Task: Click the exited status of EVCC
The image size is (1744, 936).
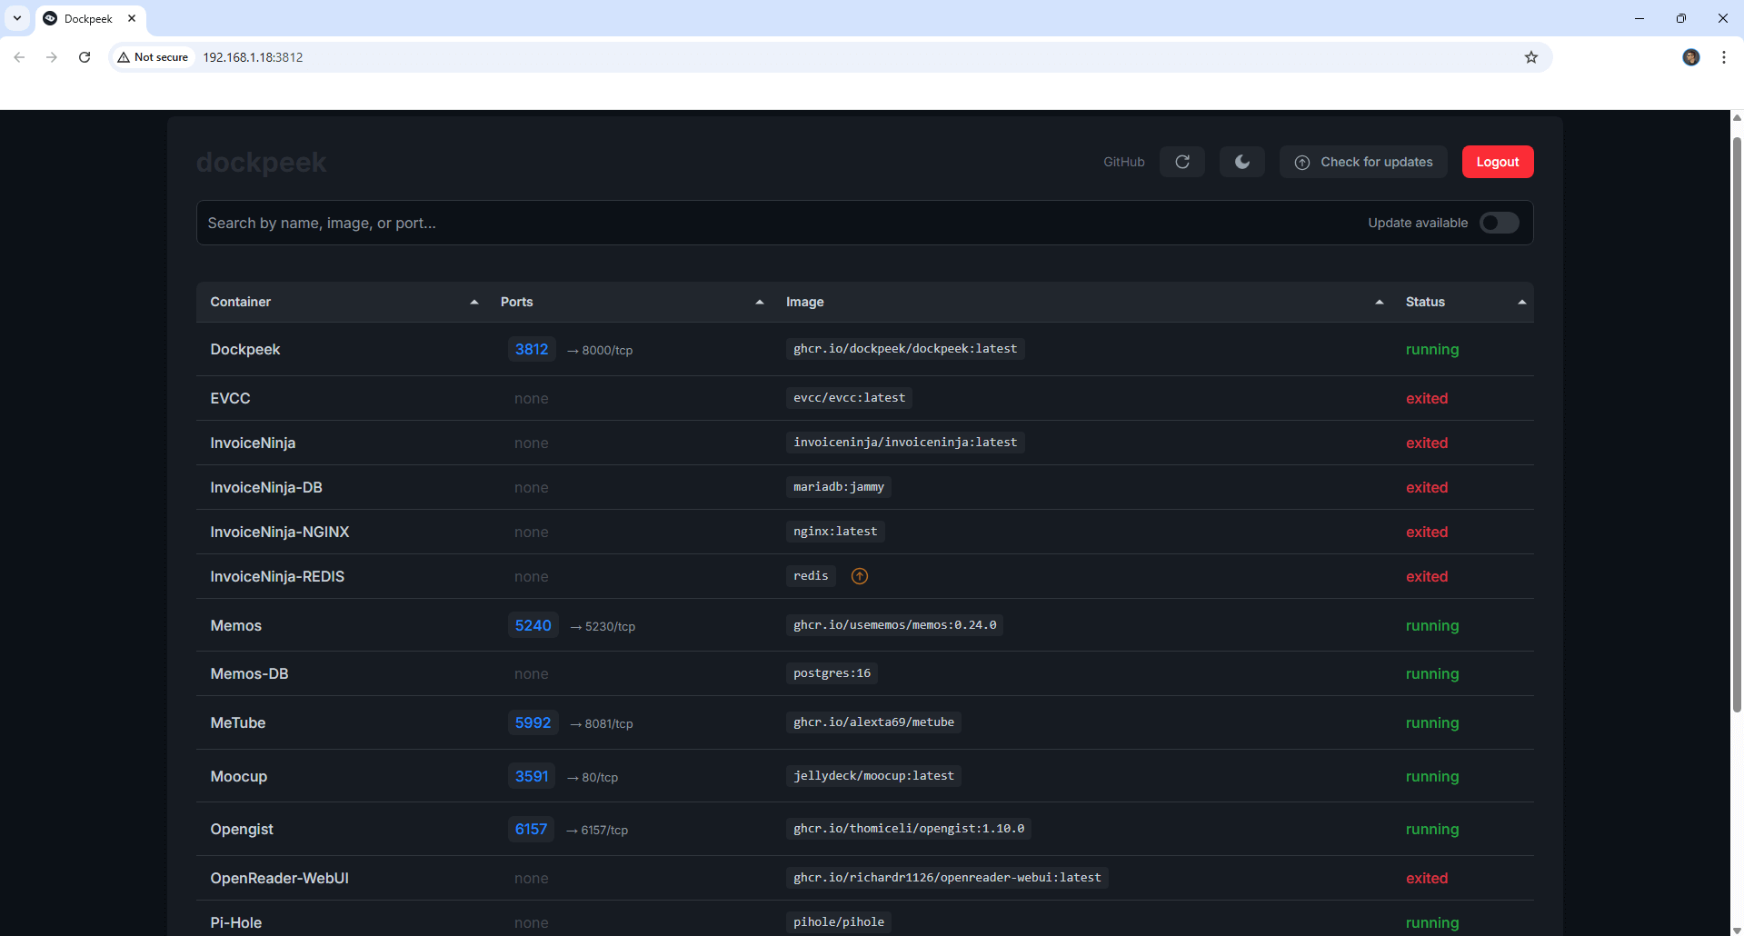Action: (1427, 398)
